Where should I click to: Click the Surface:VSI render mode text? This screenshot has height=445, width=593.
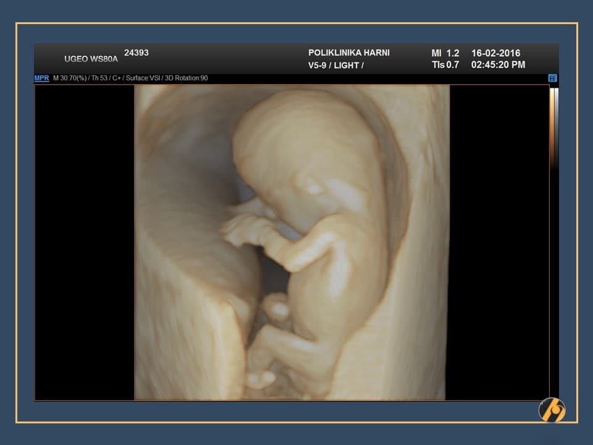click(140, 78)
